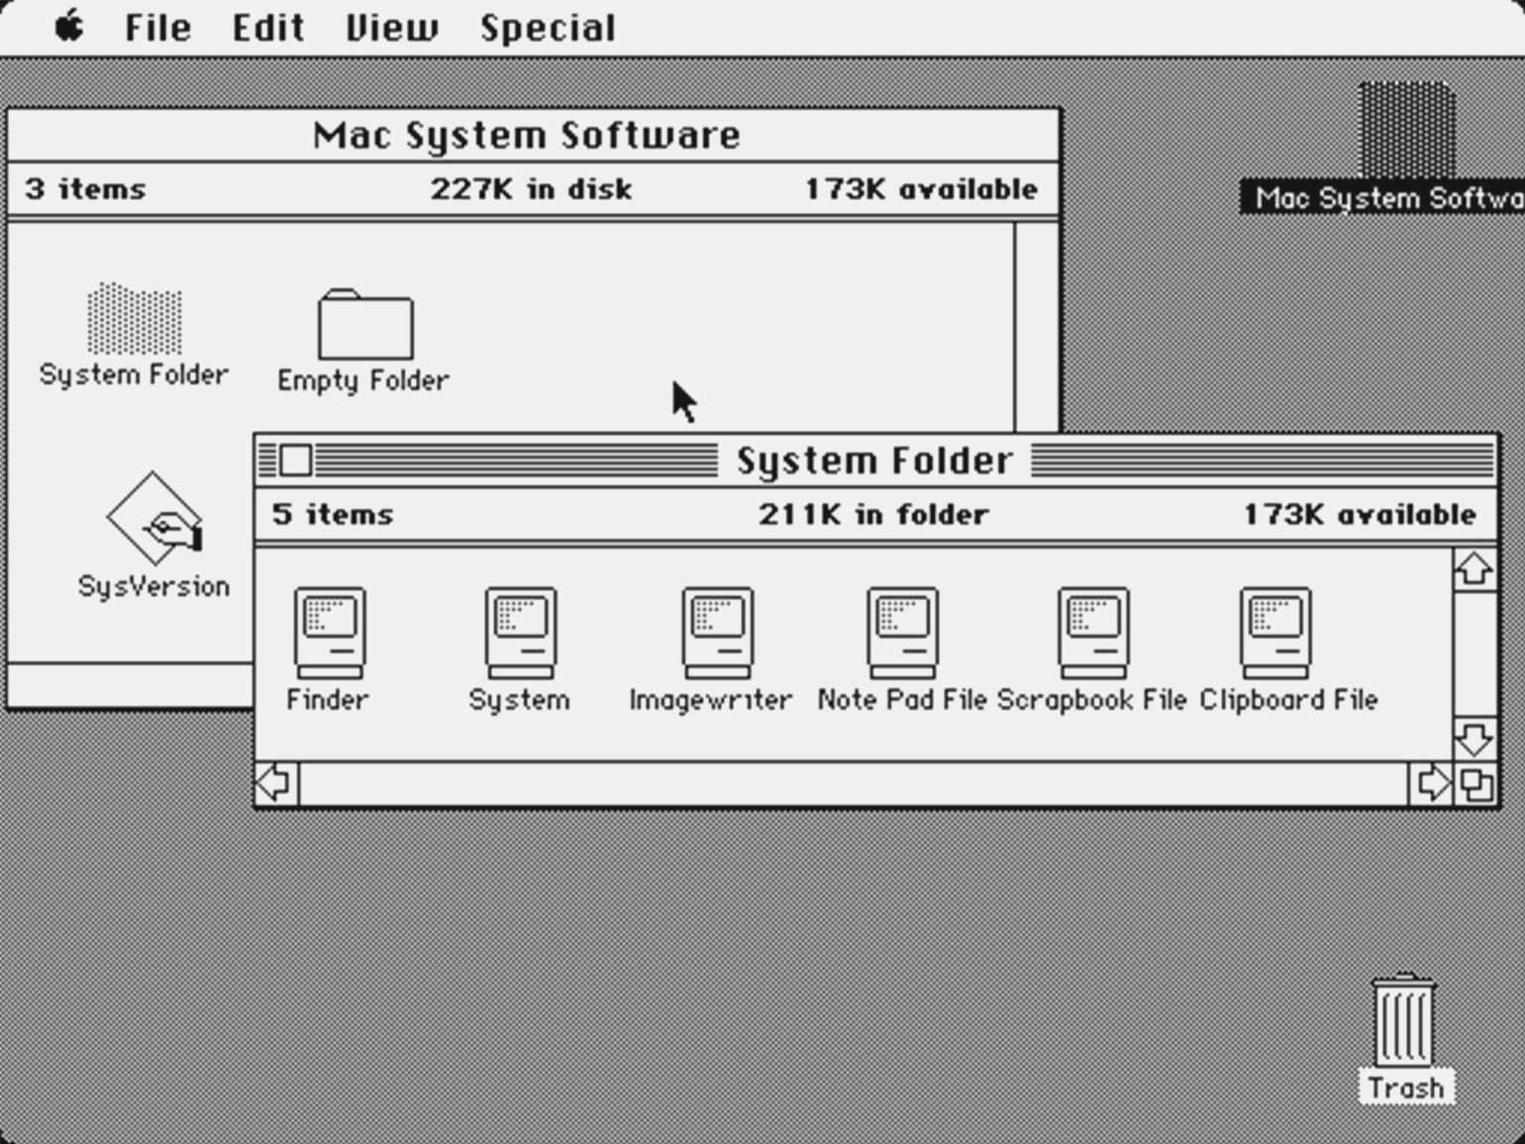
Task: Click the Trash can icon
Action: (x=1403, y=1021)
